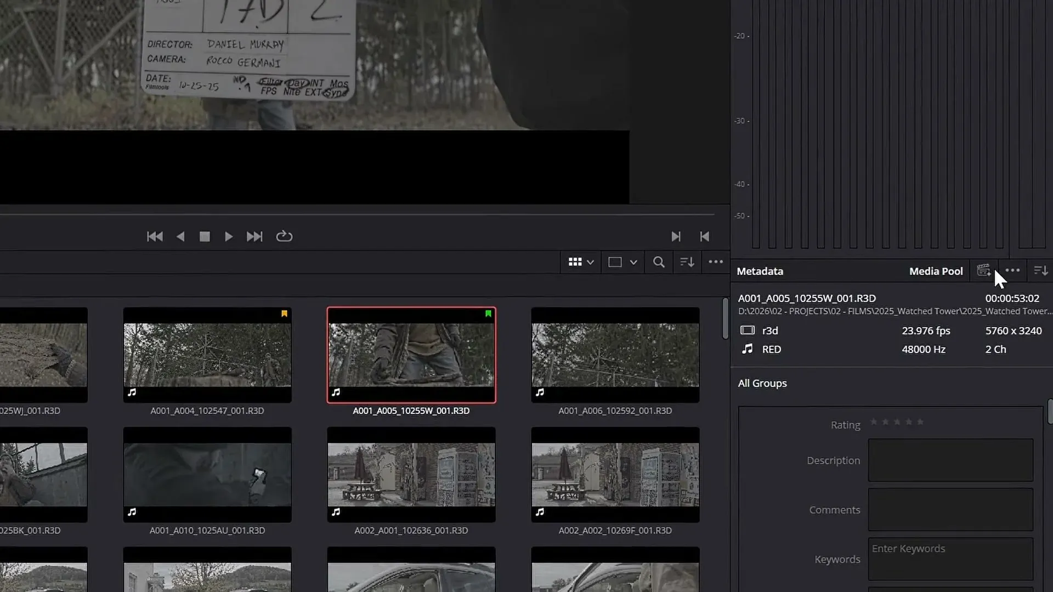Open the media pool sort order menu
This screenshot has height=592, width=1053.
(687, 262)
